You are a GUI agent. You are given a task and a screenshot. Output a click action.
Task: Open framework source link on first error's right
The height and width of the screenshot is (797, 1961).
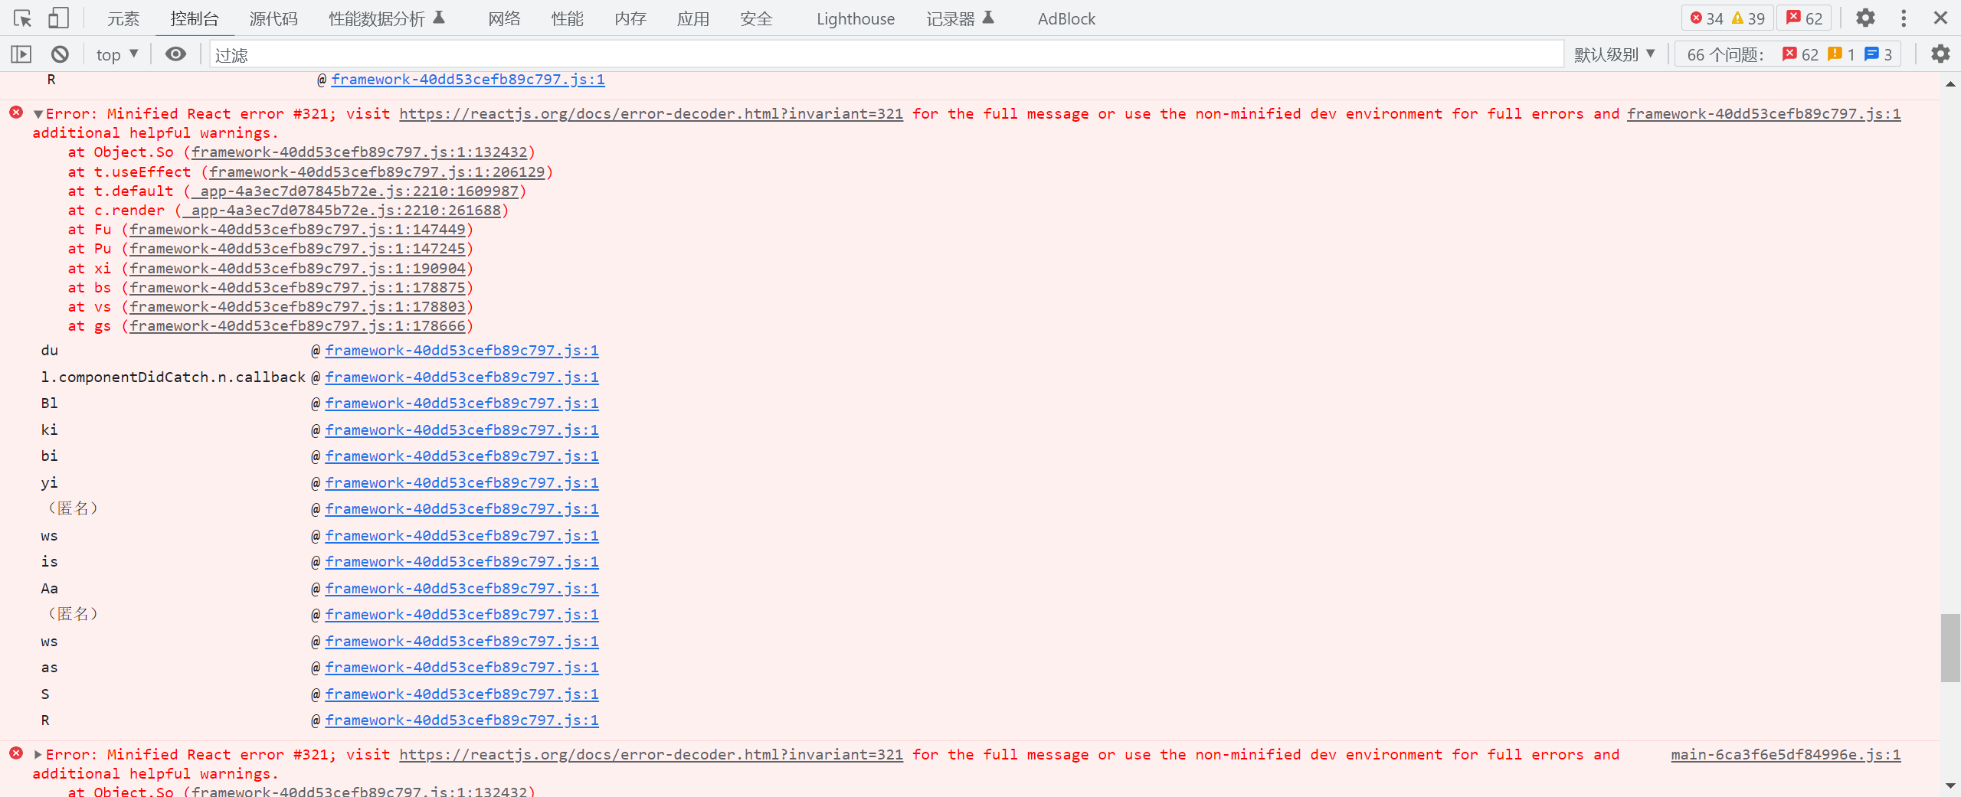[x=1764, y=114]
